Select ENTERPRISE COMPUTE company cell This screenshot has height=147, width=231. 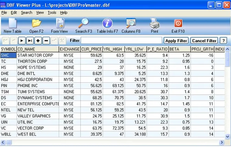pos(38,104)
